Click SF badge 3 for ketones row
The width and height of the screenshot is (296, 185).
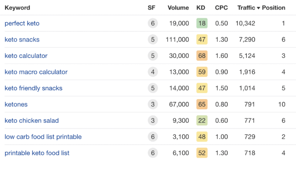[153, 104]
